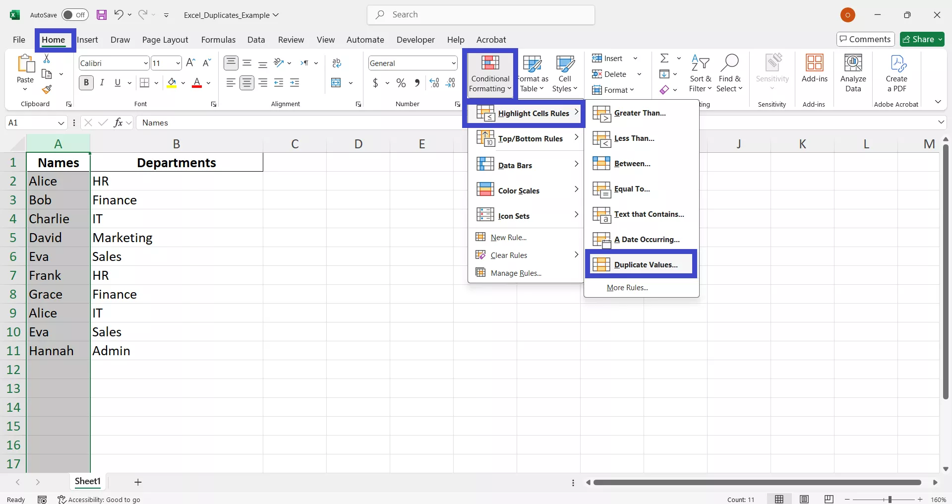Click the Percent Style icon
The image size is (952, 504).
pyautogui.click(x=401, y=83)
